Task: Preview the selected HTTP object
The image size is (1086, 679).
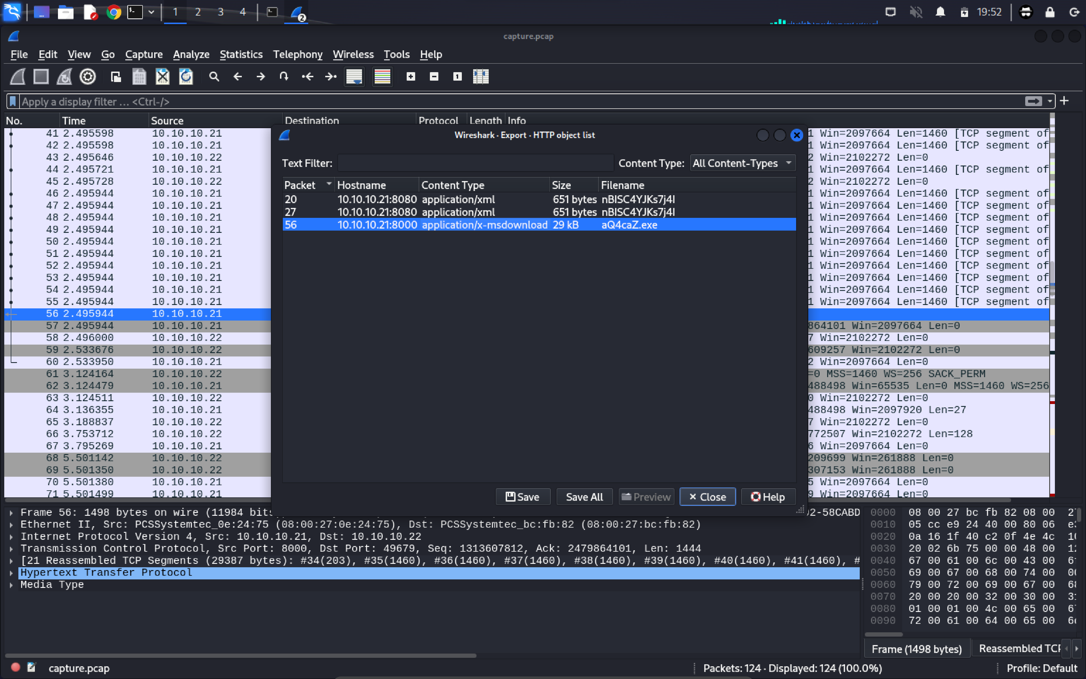Action: (x=646, y=497)
